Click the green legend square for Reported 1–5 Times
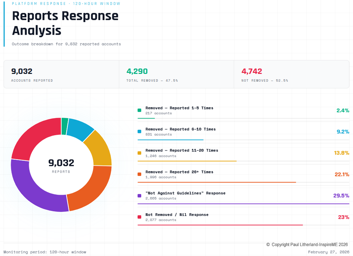This screenshot has width=353, height=256. click(x=139, y=110)
